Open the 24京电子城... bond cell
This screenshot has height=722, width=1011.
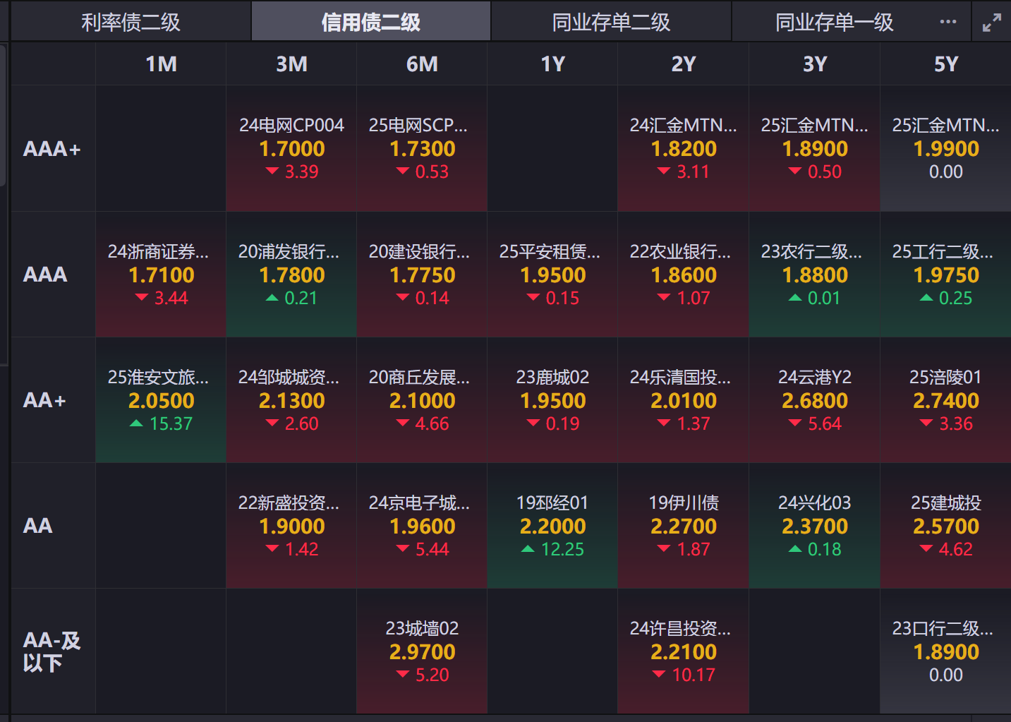[x=422, y=526]
